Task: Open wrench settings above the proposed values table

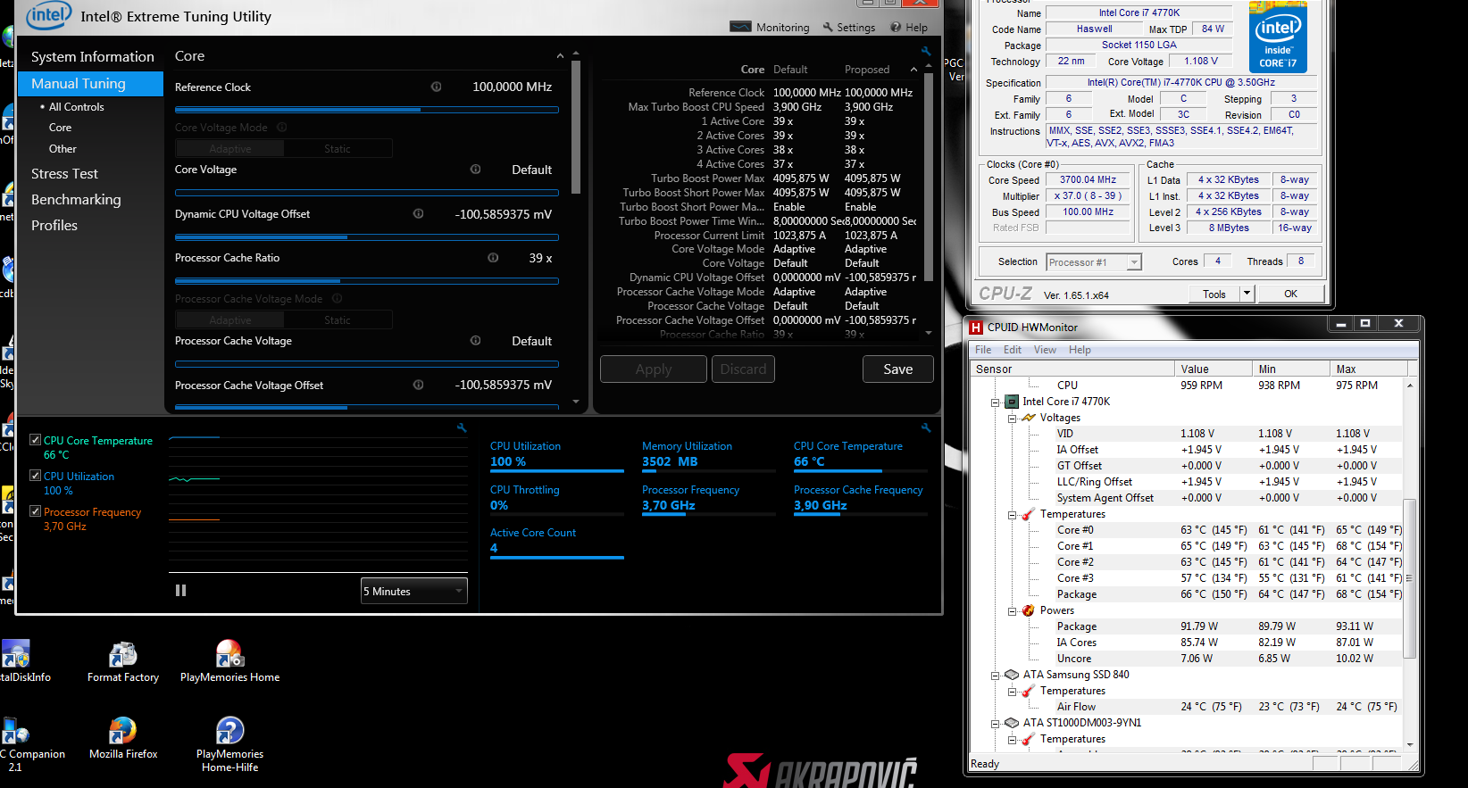Action: pyautogui.click(x=926, y=52)
